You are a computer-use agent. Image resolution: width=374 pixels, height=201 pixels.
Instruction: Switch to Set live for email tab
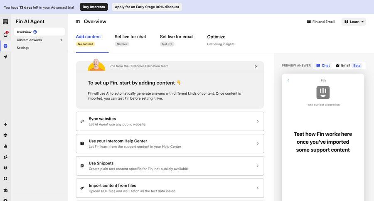tap(177, 37)
